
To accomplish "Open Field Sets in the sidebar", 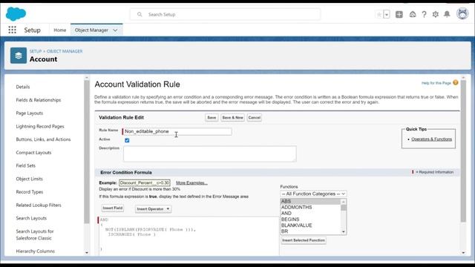I will coord(26,165).
